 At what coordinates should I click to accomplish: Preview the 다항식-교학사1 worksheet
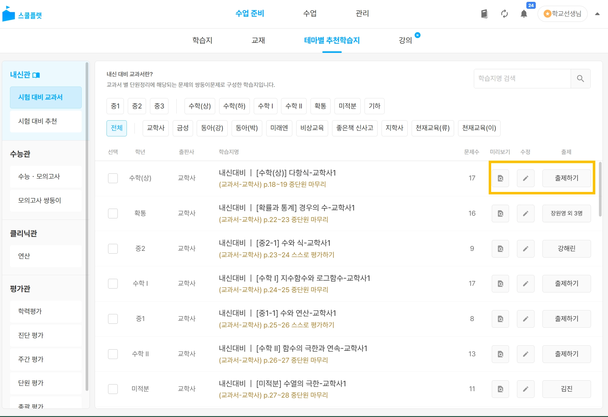[x=500, y=178]
